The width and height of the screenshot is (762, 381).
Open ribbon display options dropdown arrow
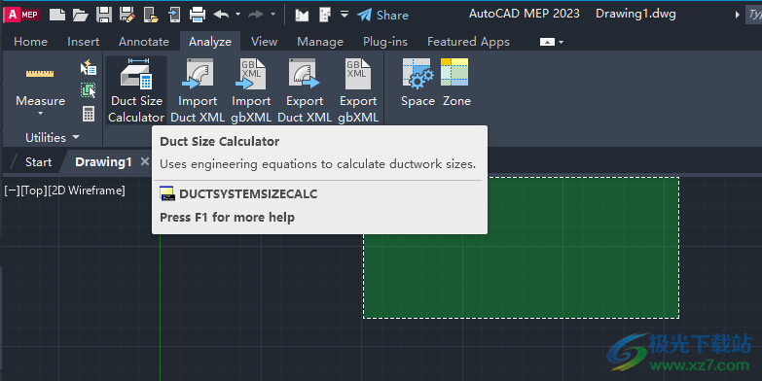(x=562, y=42)
